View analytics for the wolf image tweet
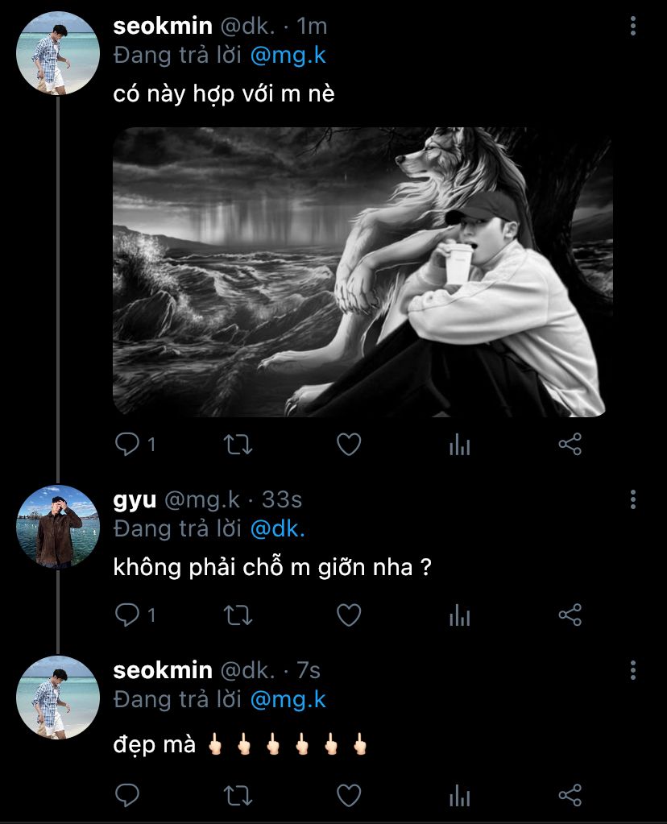Viewport: 667px width, 824px height. pos(459,445)
